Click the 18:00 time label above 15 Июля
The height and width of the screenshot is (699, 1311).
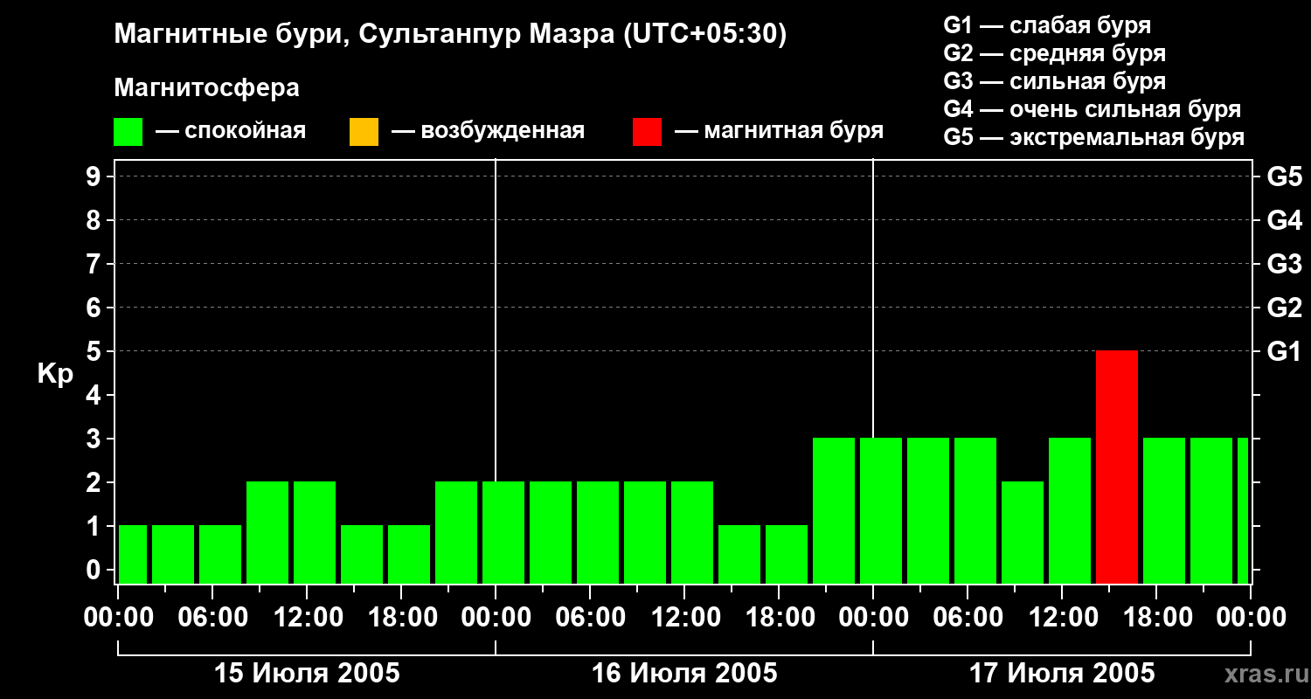pos(401,618)
